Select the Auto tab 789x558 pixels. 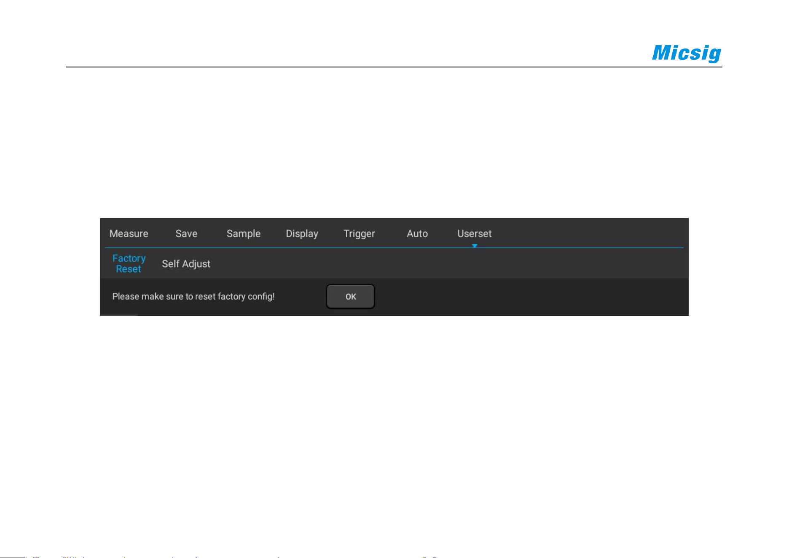click(417, 233)
